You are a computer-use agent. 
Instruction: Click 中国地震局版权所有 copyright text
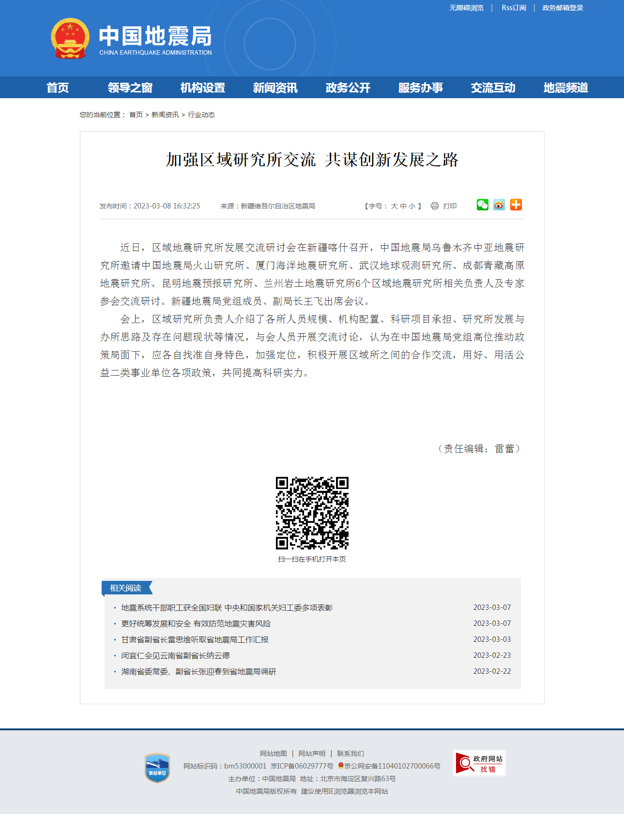point(266,791)
